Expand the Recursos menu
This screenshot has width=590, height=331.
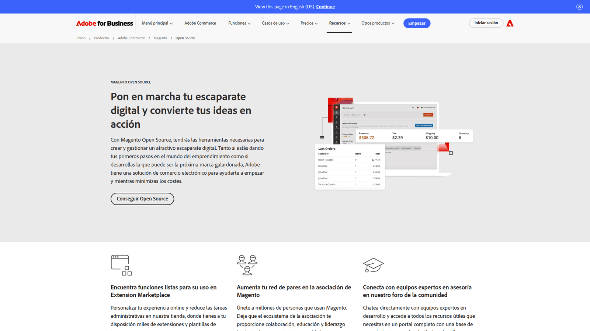pos(340,23)
